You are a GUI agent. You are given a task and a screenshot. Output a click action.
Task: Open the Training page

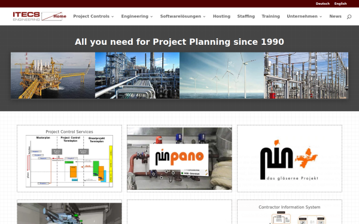pyautogui.click(x=270, y=16)
